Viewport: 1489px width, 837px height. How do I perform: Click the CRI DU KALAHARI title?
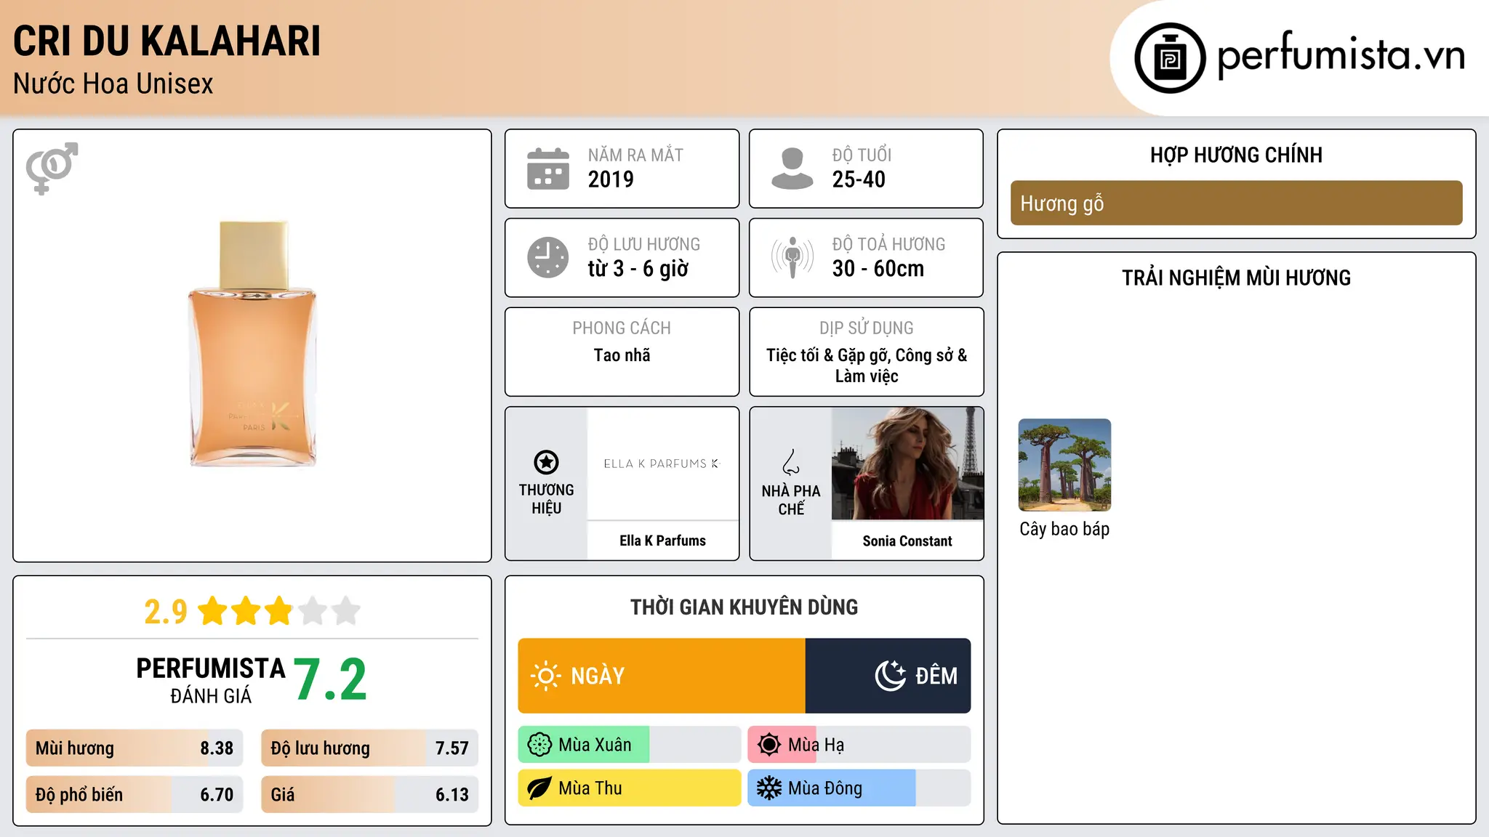tap(167, 41)
